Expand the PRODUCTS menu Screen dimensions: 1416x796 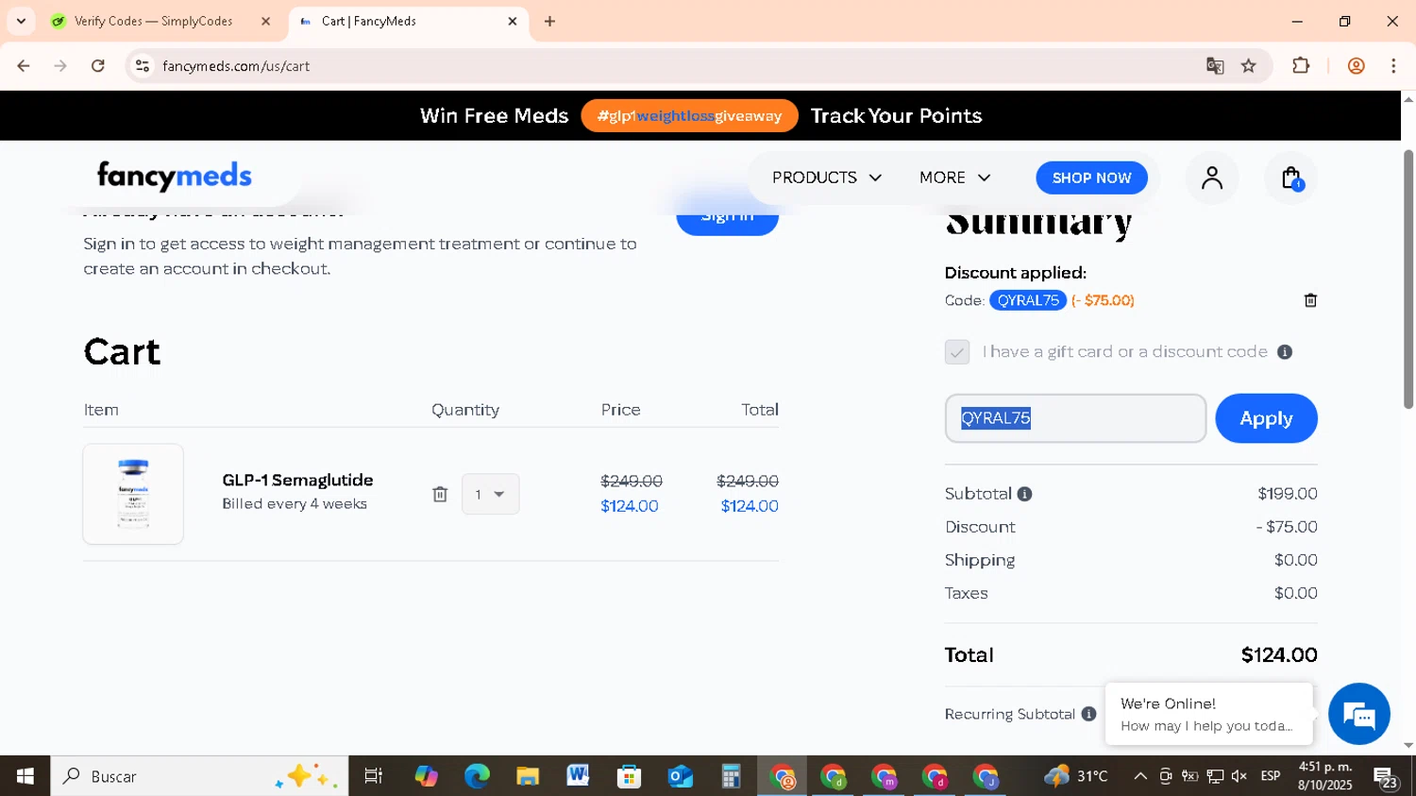click(827, 178)
